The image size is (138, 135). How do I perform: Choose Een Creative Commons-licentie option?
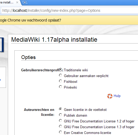60,132
